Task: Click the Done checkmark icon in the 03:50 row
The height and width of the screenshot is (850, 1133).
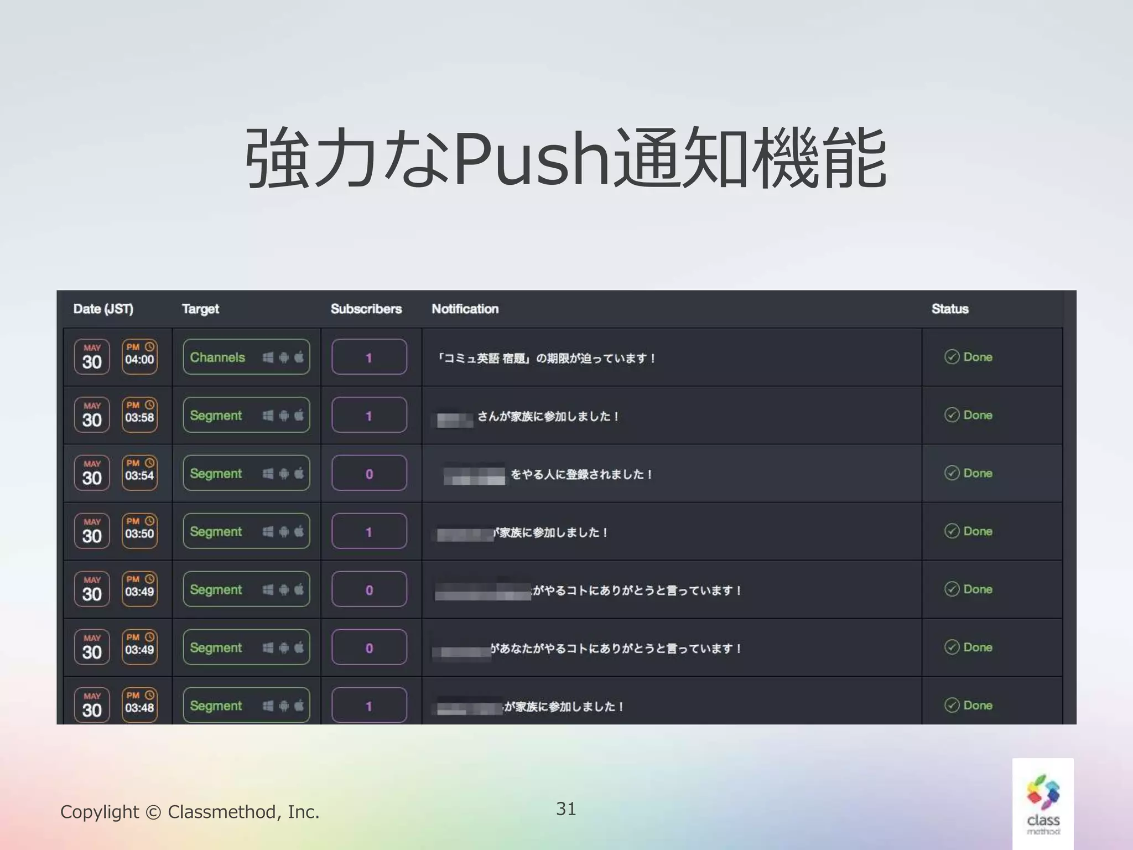Action: 952,531
